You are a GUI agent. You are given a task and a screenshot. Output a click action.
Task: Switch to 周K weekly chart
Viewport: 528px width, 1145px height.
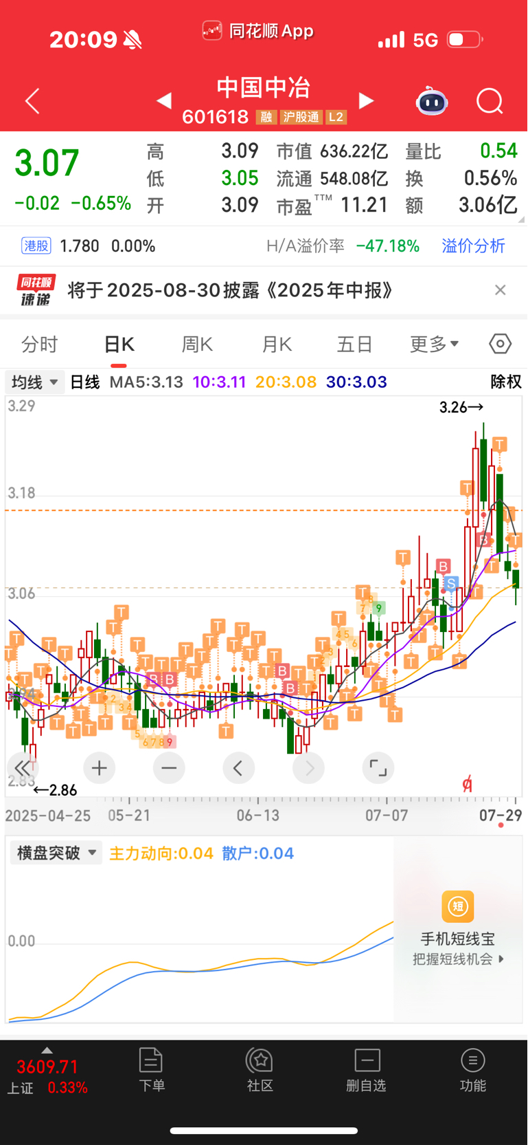pos(197,344)
